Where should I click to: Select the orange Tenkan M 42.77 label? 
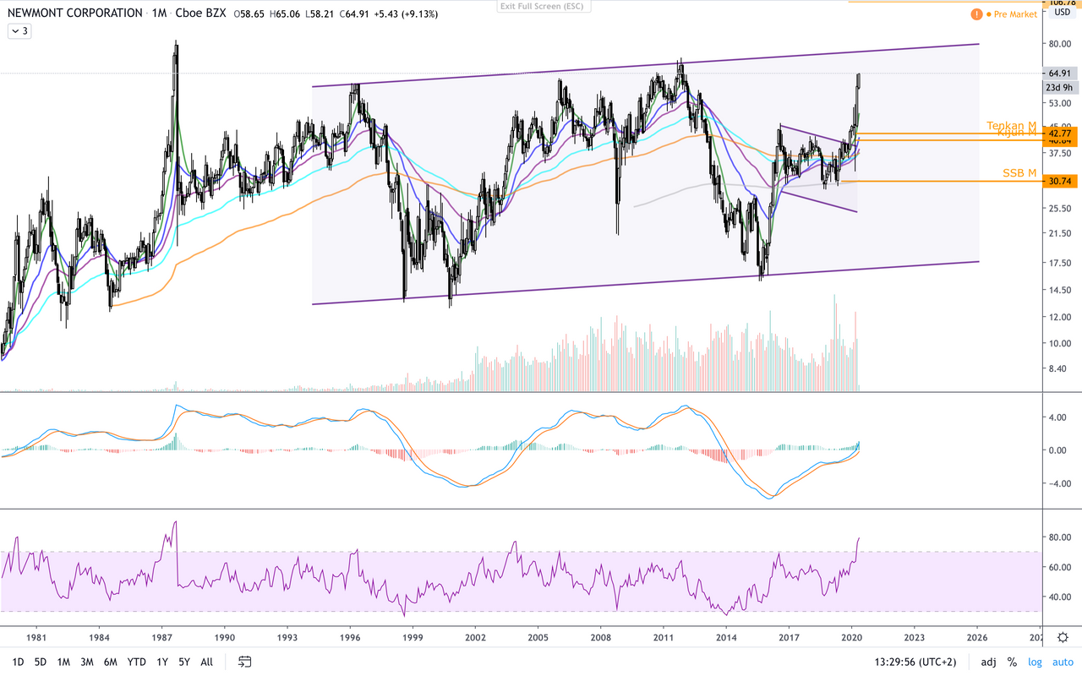[x=1059, y=133]
